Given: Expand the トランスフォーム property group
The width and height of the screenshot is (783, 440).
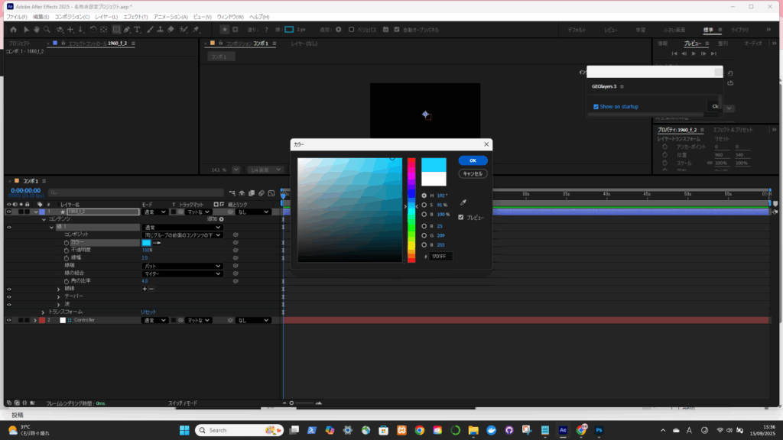Looking at the screenshot, I should 43,312.
